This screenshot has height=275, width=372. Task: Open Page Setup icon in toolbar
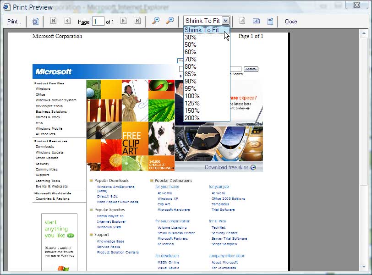point(35,22)
